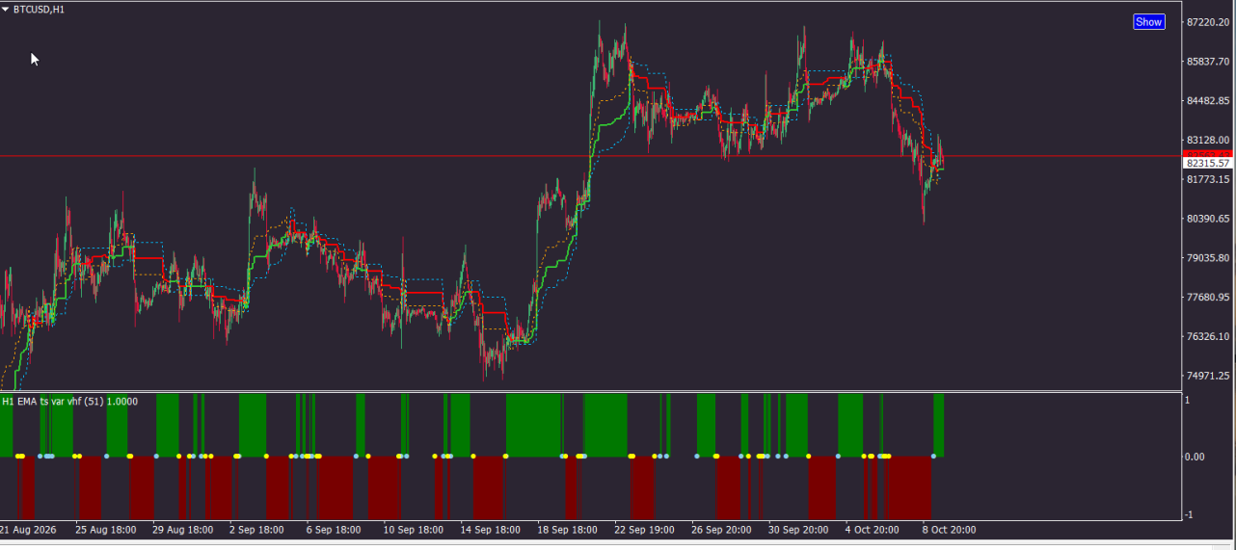
Task: Click the 30 Sep 20:00 time label
Action: click(799, 529)
